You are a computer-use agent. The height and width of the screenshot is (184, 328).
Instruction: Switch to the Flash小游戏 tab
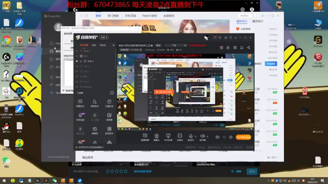coord(149,16)
